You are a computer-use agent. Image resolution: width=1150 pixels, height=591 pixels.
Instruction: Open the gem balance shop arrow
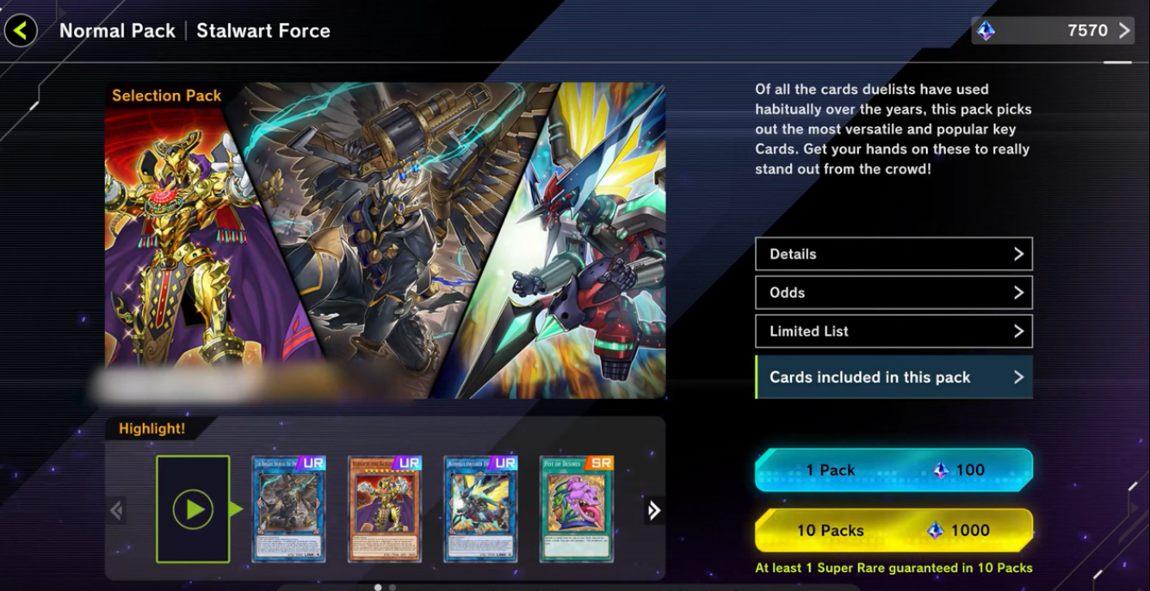1124,31
